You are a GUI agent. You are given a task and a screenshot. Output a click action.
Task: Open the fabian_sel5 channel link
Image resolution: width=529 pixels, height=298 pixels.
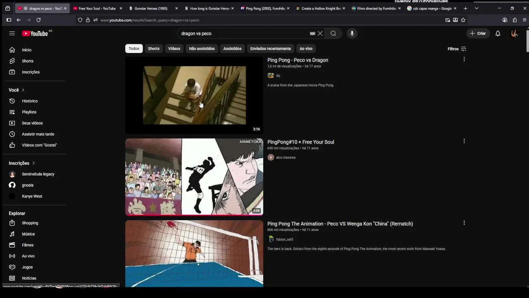(284, 239)
